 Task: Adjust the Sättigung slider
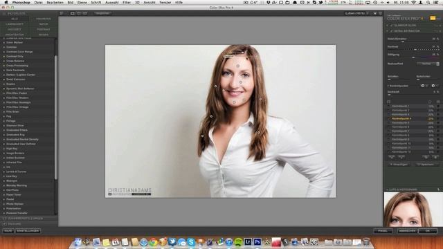[413, 57]
